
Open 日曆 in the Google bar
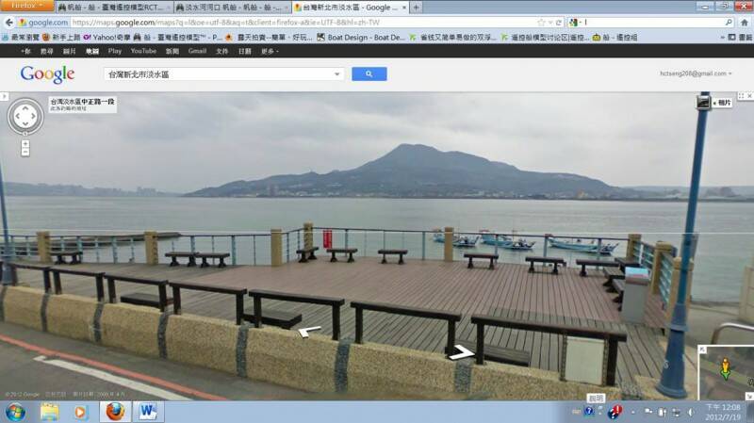point(244,51)
